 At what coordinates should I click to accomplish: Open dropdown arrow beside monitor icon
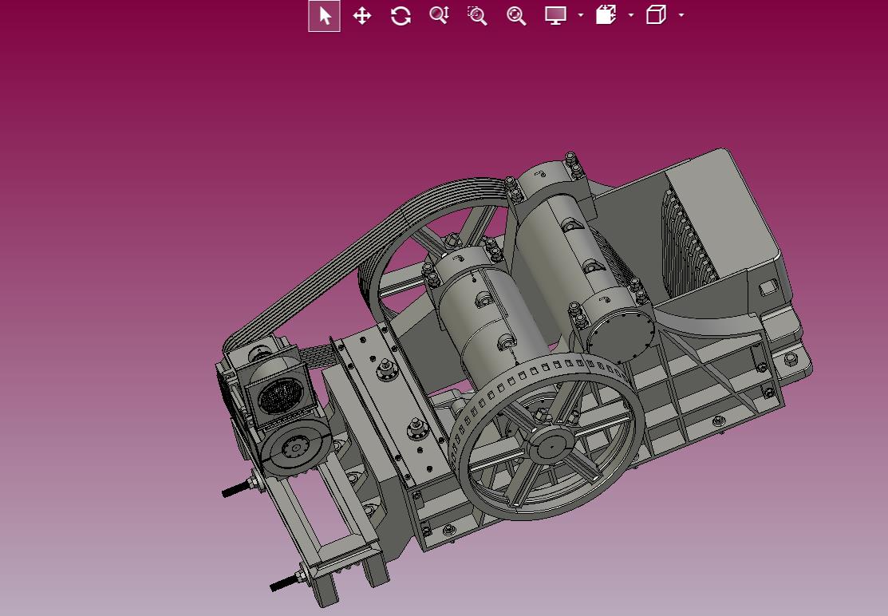(x=581, y=15)
